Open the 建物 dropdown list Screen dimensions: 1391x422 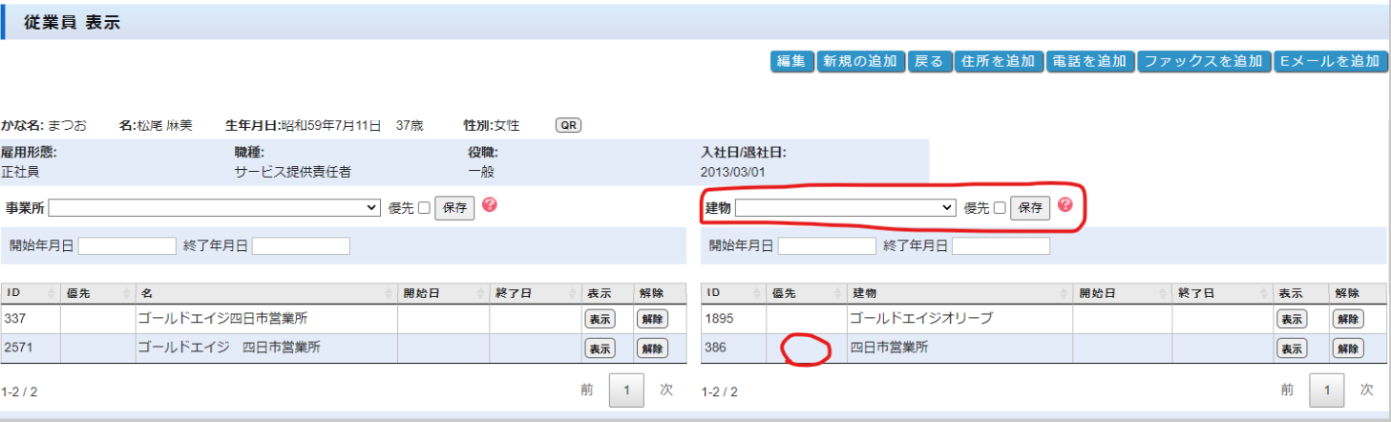(x=846, y=208)
